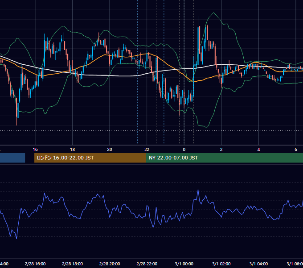The image size is (303, 268).
Task: Select the ロンドン 16:00-22:00 JST session bar
Action: [90, 158]
